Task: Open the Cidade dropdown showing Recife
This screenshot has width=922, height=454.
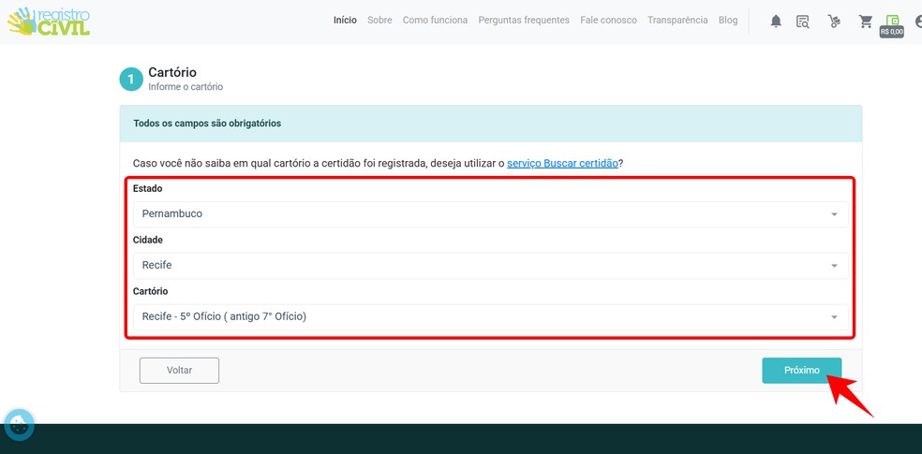Action: [x=490, y=266]
